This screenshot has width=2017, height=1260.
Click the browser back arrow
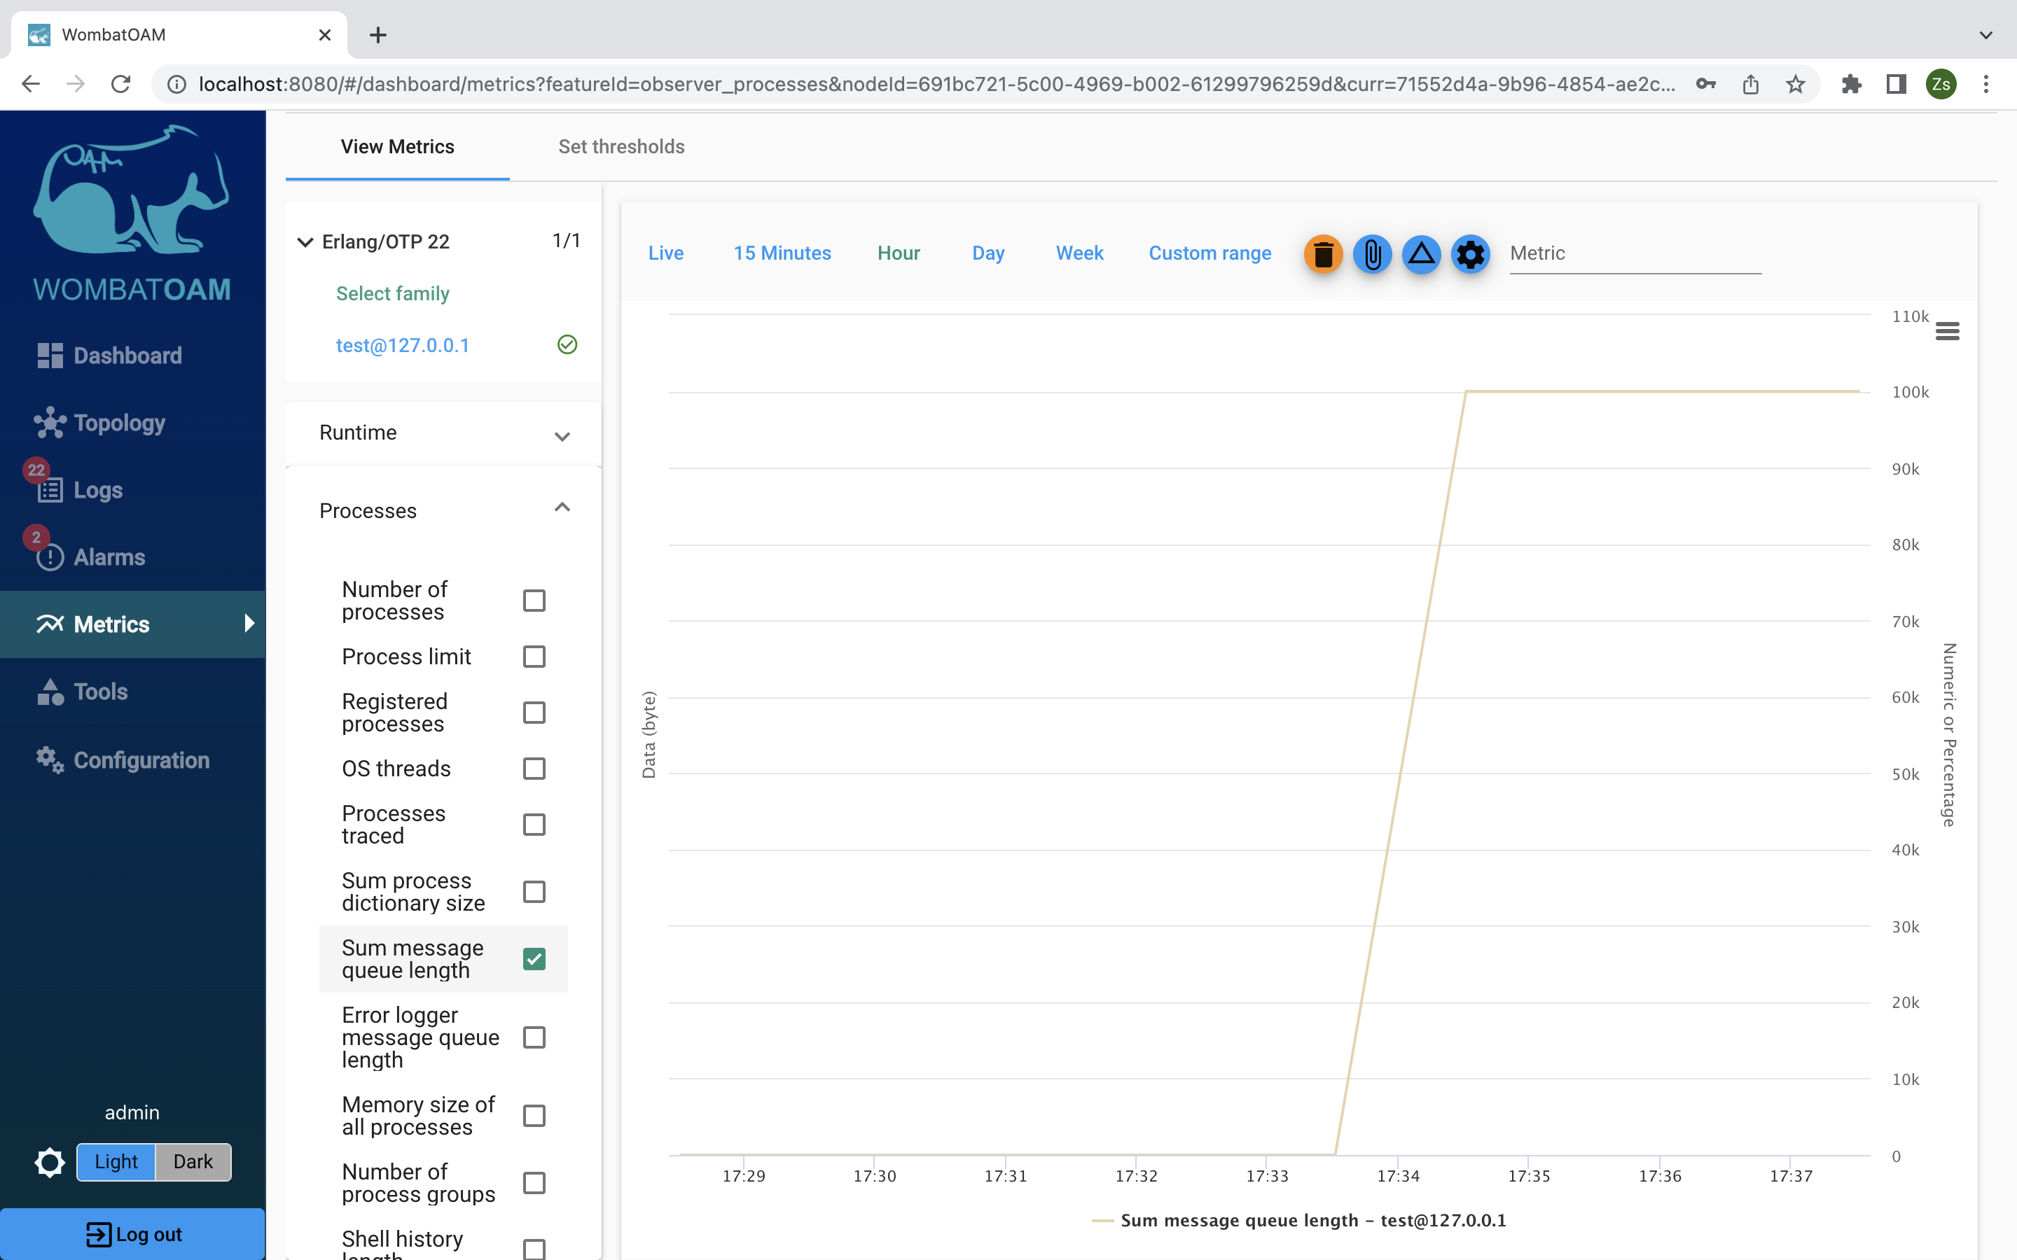[x=31, y=84]
